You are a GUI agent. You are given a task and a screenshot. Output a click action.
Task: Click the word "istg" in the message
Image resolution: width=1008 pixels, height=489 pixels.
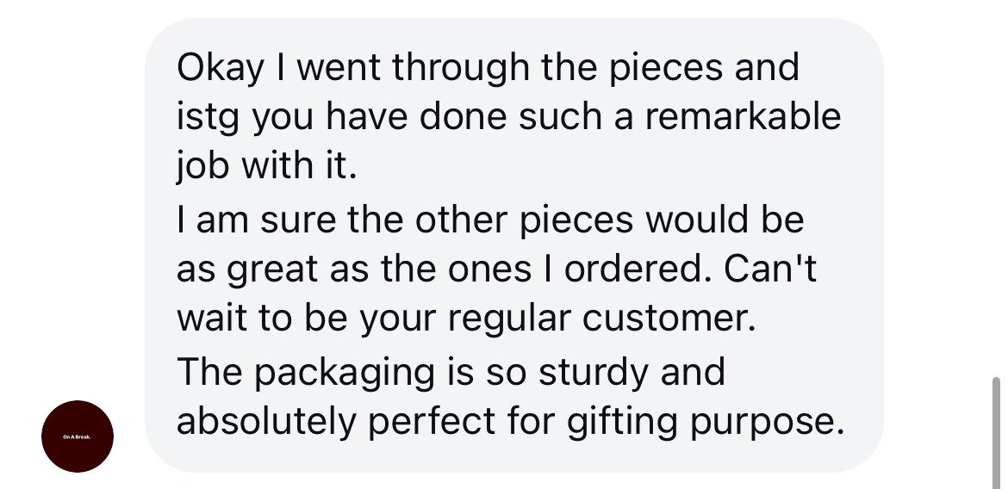click(208, 118)
